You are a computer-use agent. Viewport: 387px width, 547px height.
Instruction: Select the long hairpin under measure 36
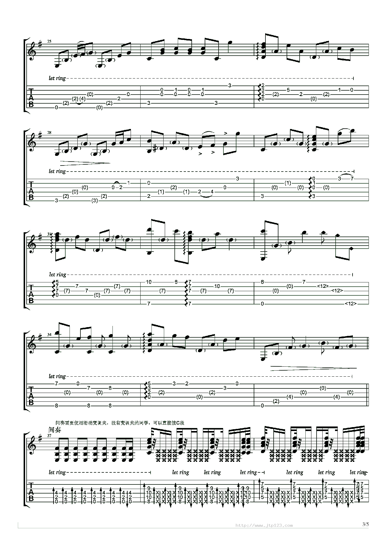click(313, 368)
